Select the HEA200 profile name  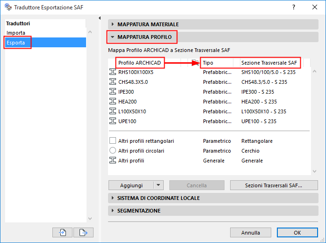click(127, 102)
